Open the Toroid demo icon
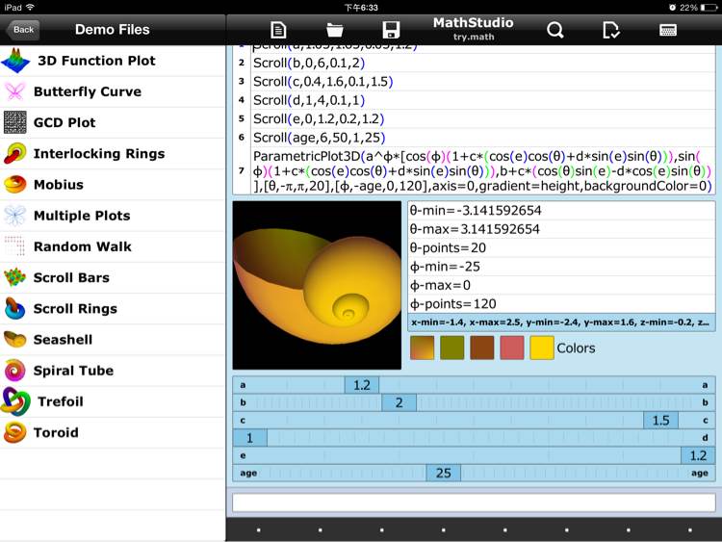Image resolution: width=722 pixels, height=542 pixels. (15, 432)
